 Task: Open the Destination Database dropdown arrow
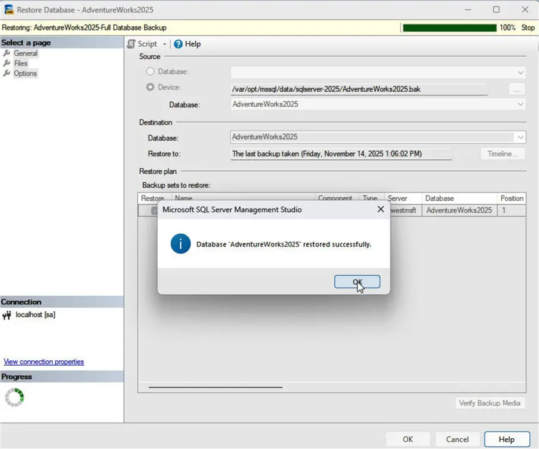click(x=520, y=137)
